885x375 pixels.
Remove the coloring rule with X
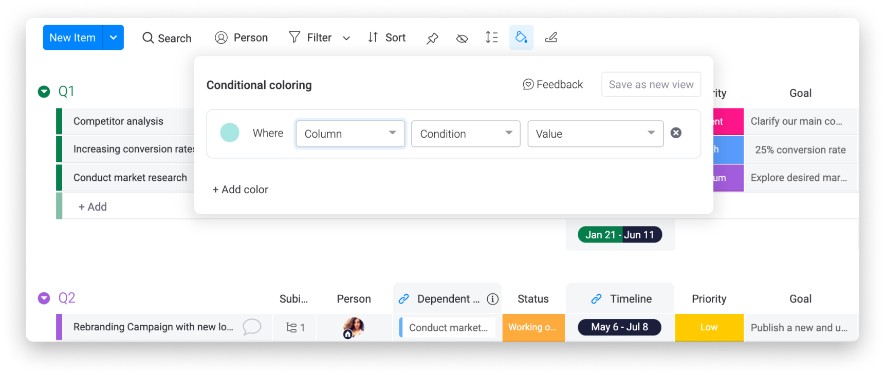click(676, 133)
